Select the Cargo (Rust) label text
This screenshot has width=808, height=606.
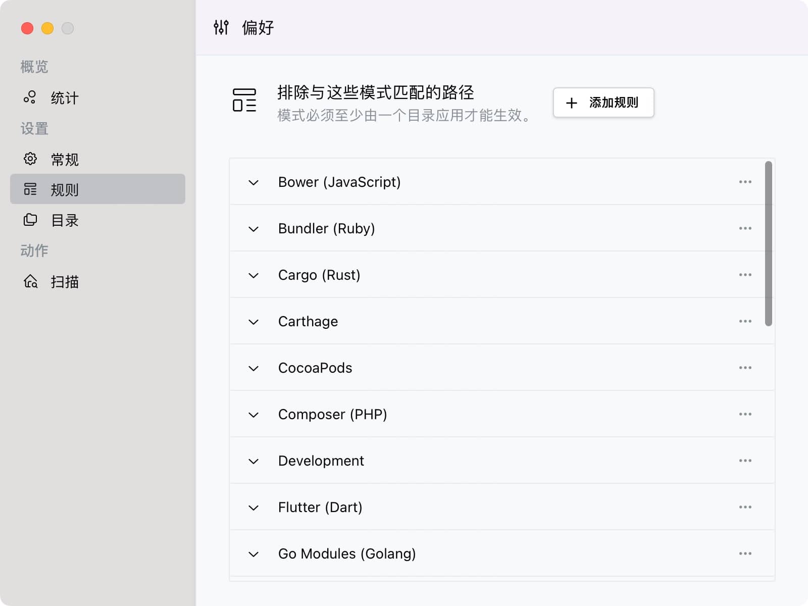tap(319, 275)
